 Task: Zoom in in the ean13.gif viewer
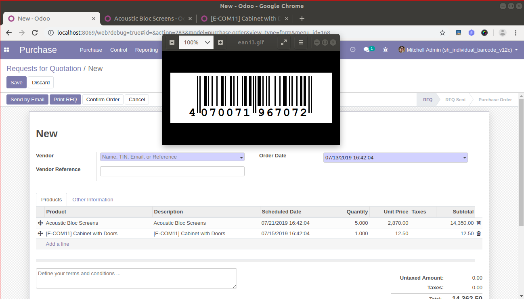click(x=220, y=42)
